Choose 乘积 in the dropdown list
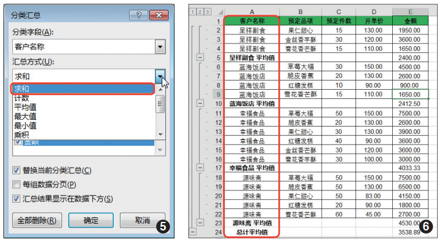Viewport: 442px width, 244px height. 22,135
